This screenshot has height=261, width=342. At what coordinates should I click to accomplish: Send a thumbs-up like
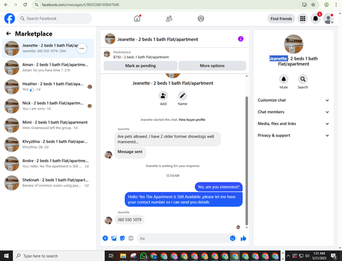pos(244,238)
